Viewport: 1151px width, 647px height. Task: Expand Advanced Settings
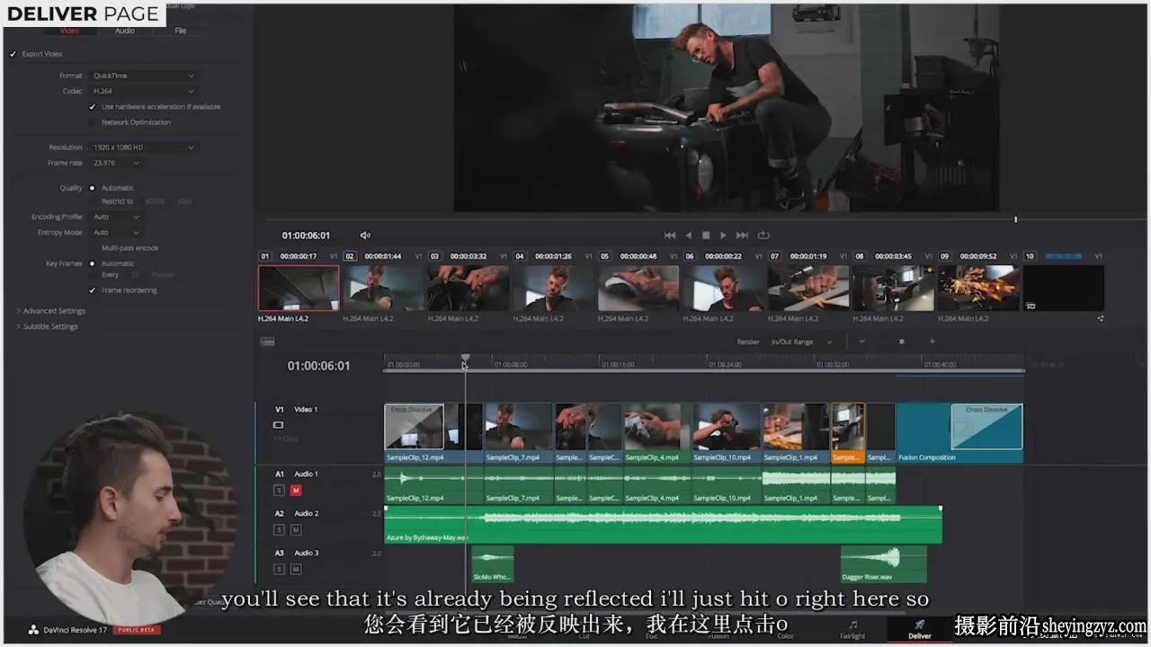pyautogui.click(x=50, y=311)
